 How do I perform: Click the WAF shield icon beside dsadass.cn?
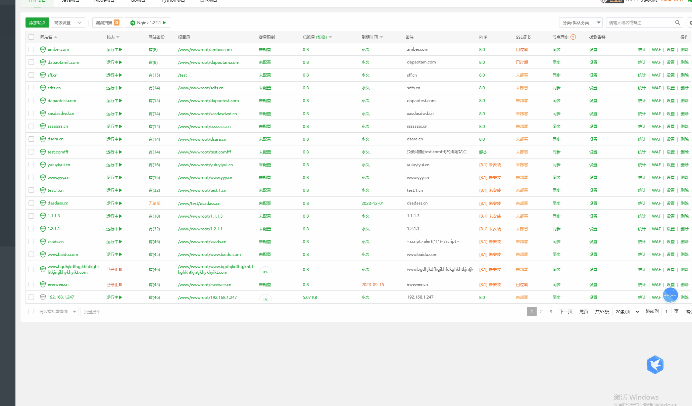tap(43, 203)
